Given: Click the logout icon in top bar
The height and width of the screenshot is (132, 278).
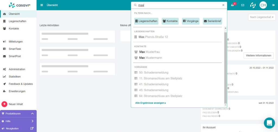Looking at the screenshot, I should [x=273, y=5].
